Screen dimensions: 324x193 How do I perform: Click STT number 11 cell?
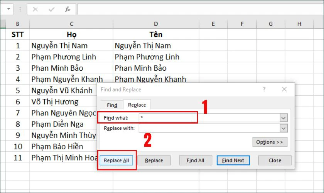pyautogui.click(x=18, y=157)
